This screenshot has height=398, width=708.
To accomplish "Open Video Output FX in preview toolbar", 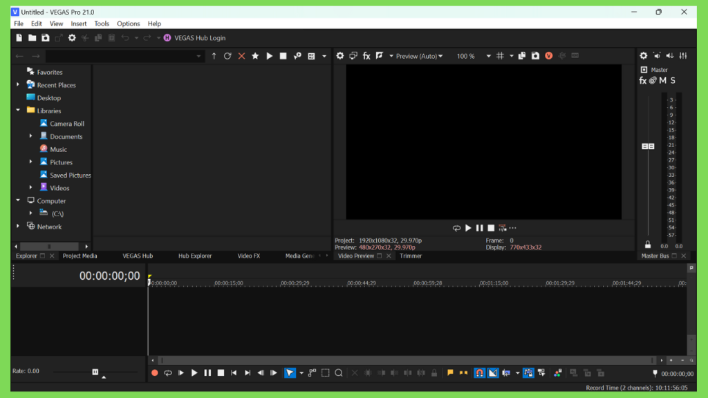I will tap(366, 55).
